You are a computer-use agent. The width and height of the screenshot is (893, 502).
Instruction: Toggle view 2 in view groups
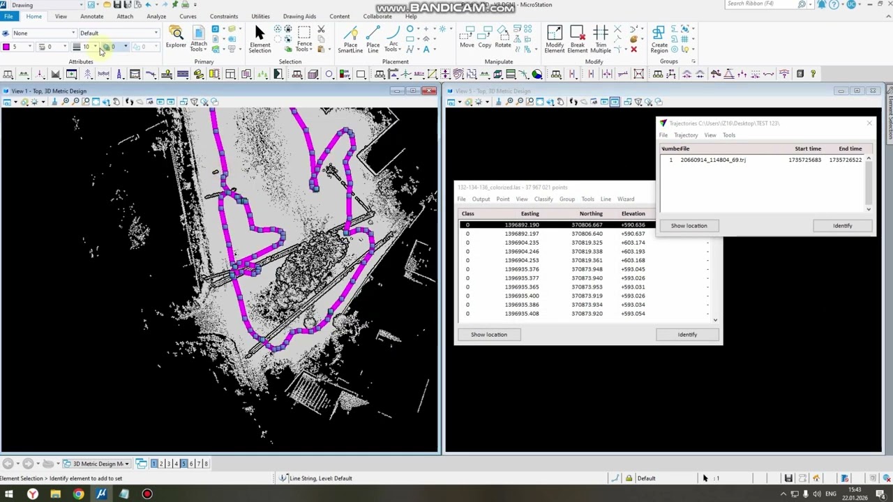pyautogui.click(x=161, y=464)
